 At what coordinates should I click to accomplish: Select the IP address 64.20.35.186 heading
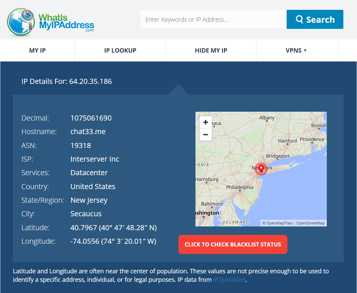point(90,81)
